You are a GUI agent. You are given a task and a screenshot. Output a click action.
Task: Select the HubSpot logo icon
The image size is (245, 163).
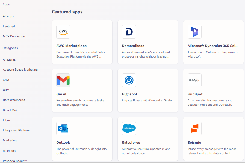point(194,80)
